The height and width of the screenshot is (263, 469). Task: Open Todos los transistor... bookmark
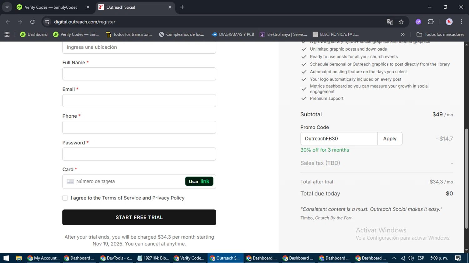(129, 34)
